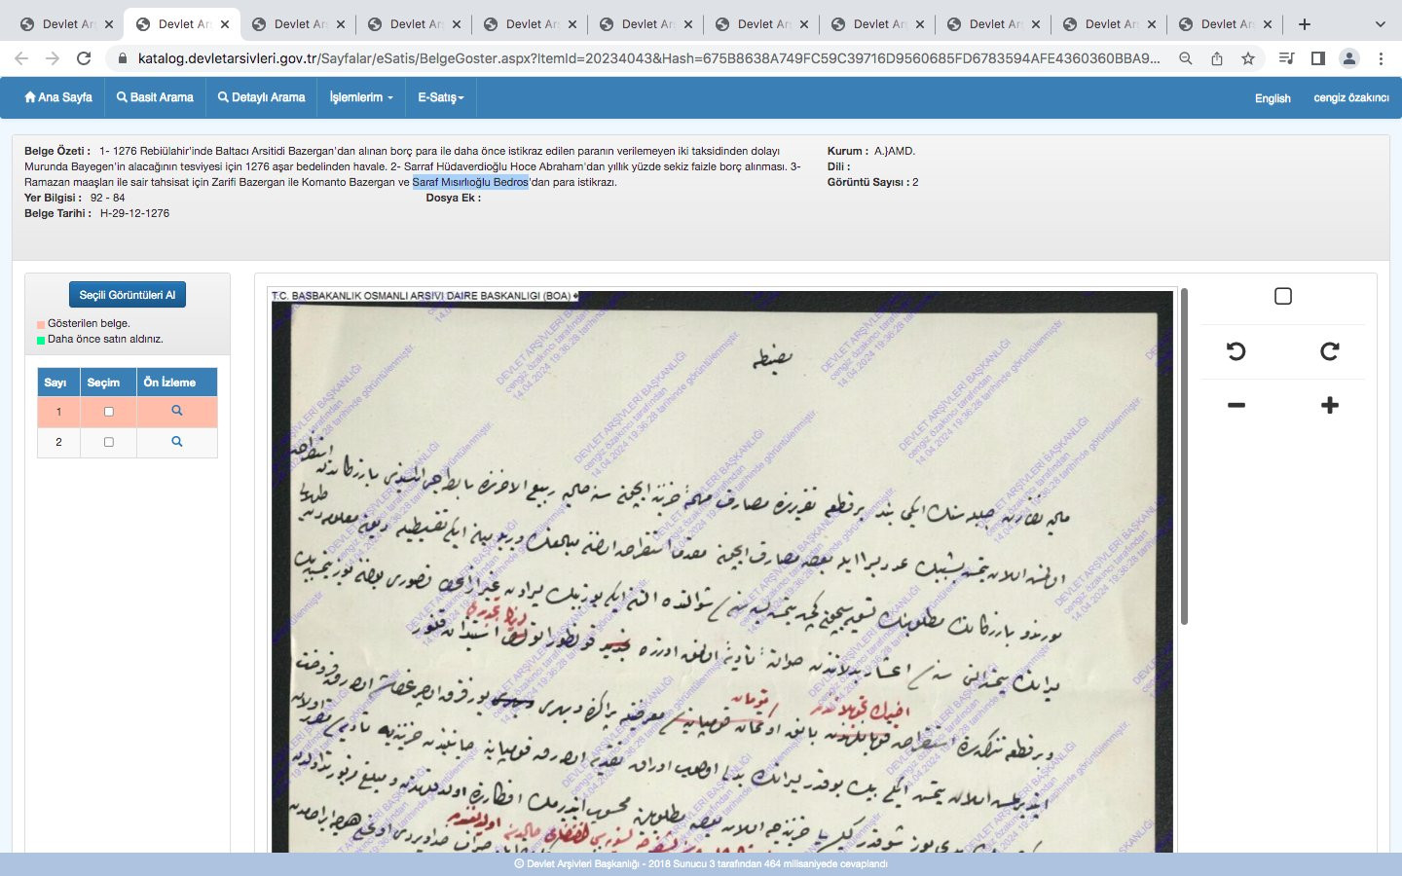Image resolution: width=1402 pixels, height=876 pixels.
Task: Expand the İşlemlerim dropdown menu
Action: click(x=360, y=97)
